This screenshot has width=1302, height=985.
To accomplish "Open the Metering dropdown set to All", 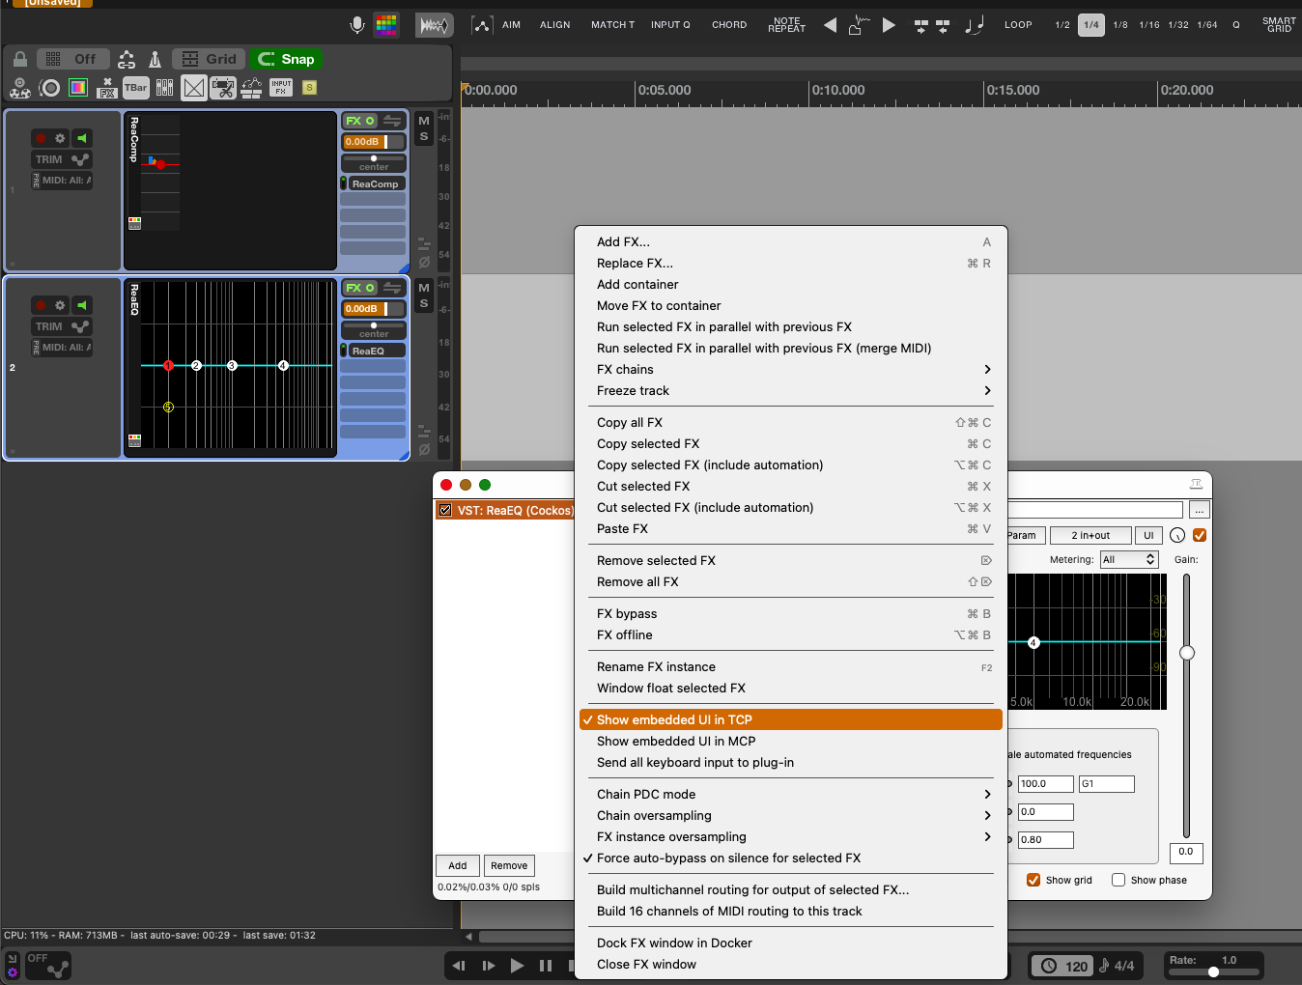I will coord(1128,560).
